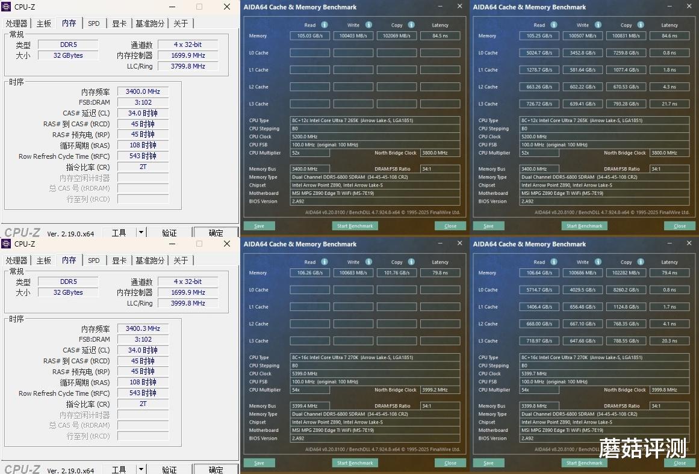Click 内存频率 value 3400.0 MHz in CPU-Z
Screen dimensions: 699x474
[143, 91]
